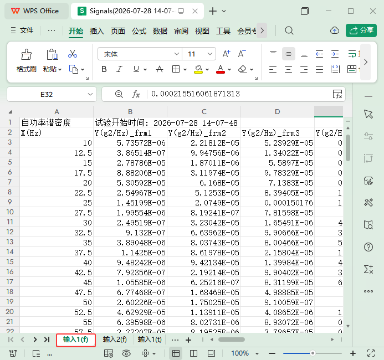Click the merge cells icon

(352, 69)
